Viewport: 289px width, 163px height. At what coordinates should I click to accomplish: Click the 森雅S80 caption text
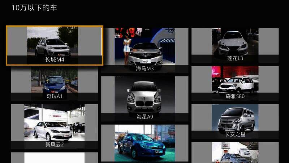[x=235, y=96]
